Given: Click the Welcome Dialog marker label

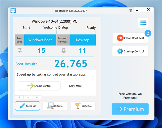Looking at the screenshot, I should [55, 27].
